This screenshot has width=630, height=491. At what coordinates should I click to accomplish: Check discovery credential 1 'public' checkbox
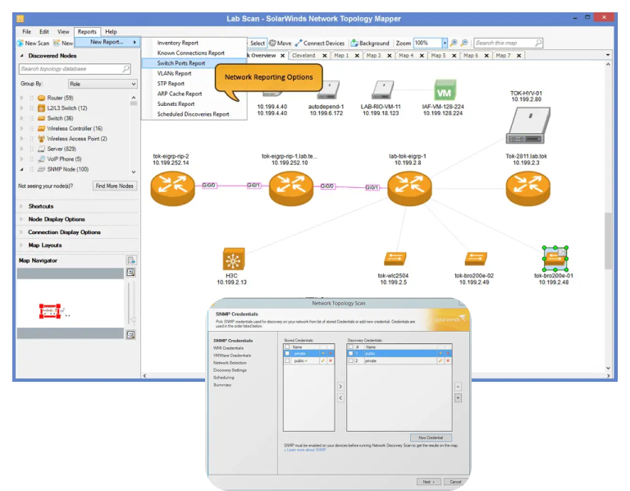point(350,354)
